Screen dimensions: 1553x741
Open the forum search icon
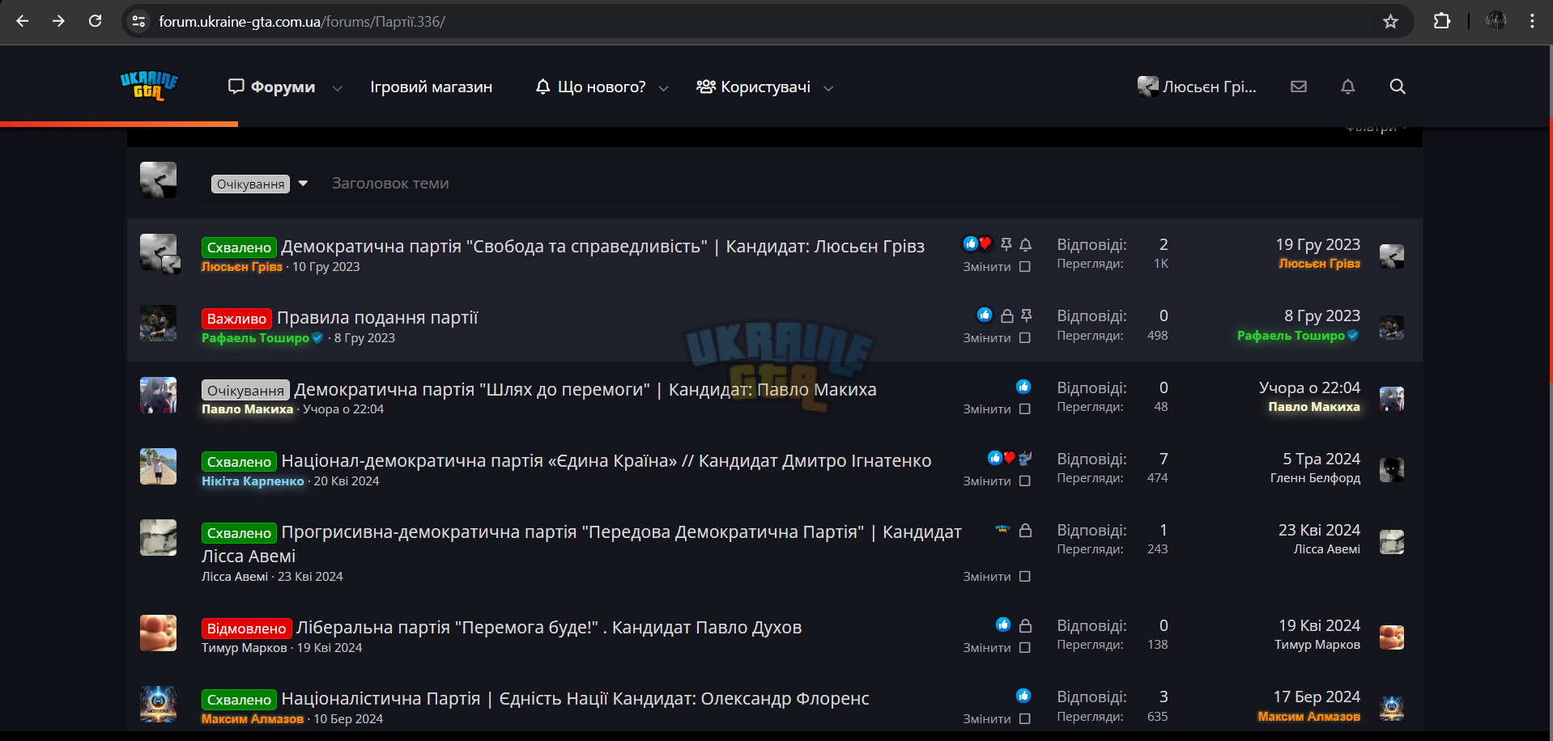click(x=1398, y=87)
